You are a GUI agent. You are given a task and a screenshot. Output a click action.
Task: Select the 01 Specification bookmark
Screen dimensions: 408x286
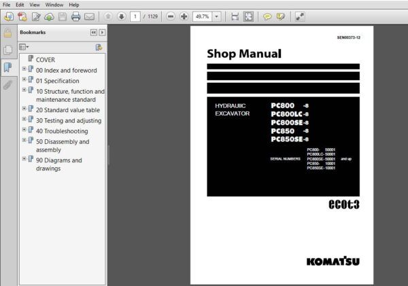(58, 81)
